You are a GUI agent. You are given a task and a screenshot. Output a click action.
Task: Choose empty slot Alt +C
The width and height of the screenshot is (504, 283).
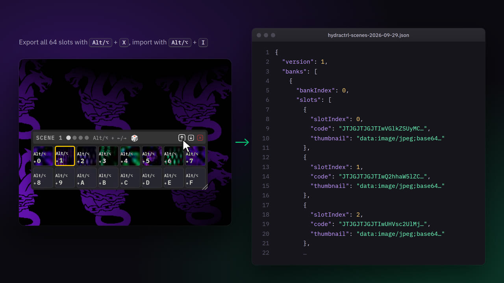point(130,178)
